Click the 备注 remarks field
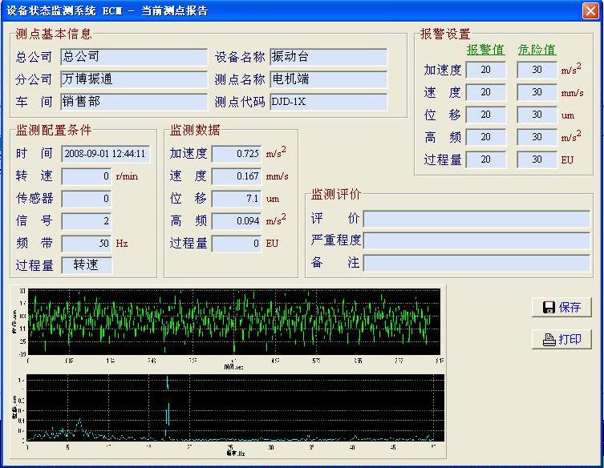 pos(476,263)
